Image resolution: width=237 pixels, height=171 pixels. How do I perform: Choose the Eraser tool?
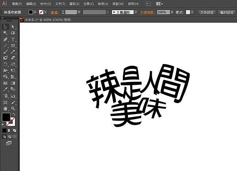(x=13, y=58)
